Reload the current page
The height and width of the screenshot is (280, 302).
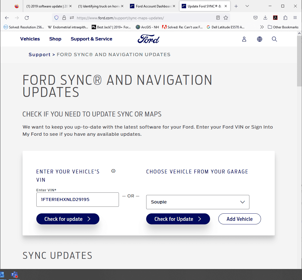coord(27,18)
